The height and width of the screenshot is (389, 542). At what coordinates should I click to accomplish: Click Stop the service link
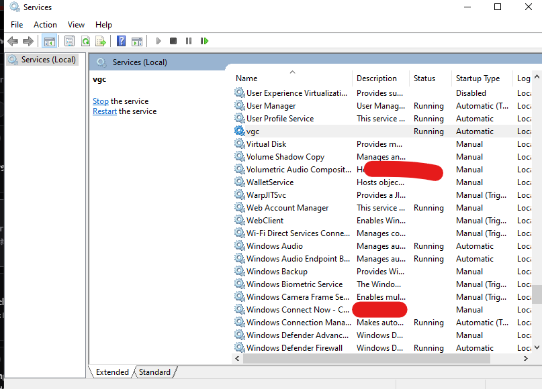(101, 101)
